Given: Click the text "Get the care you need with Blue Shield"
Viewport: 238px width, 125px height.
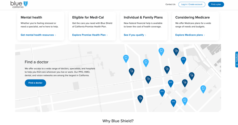Looking at the screenshot, I should pos(92,23).
